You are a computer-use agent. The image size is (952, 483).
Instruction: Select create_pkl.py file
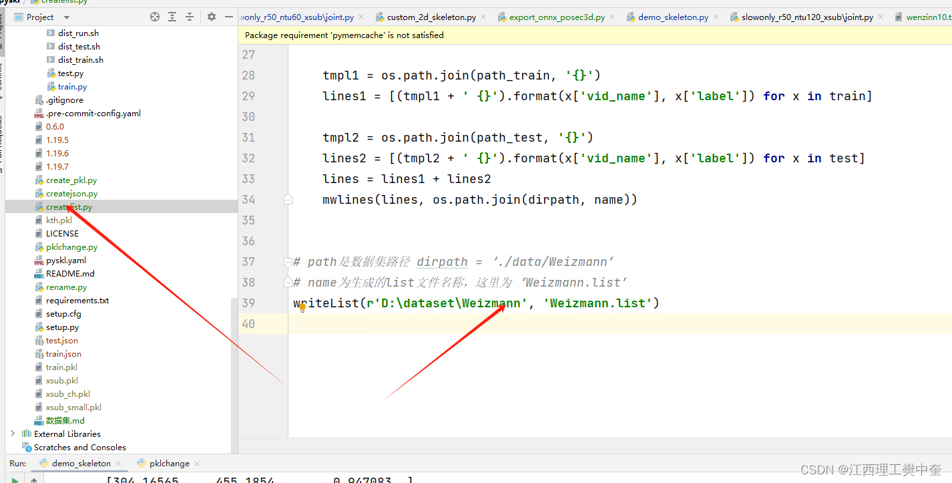pyautogui.click(x=71, y=180)
